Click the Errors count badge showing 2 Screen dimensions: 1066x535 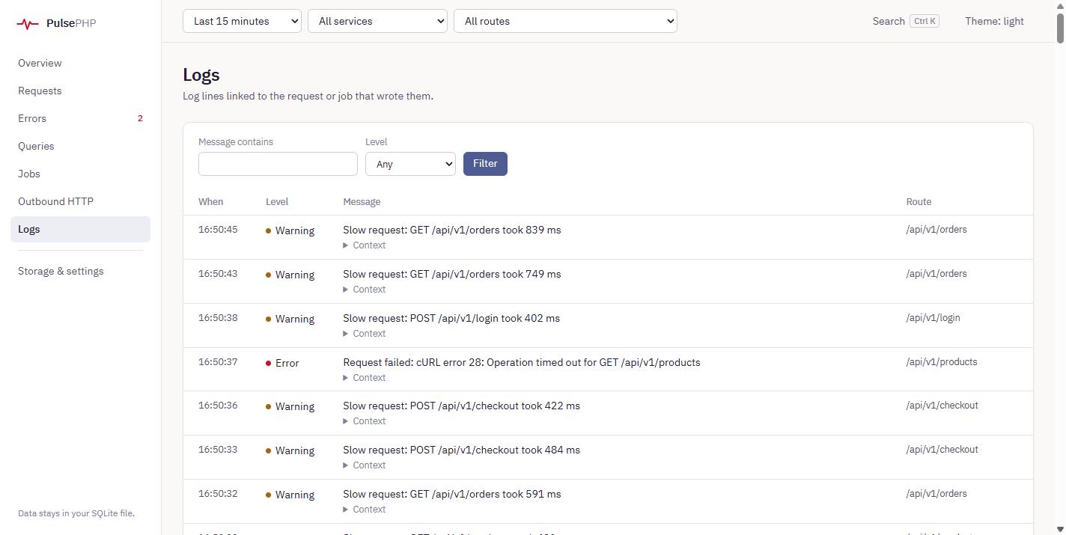(140, 118)
